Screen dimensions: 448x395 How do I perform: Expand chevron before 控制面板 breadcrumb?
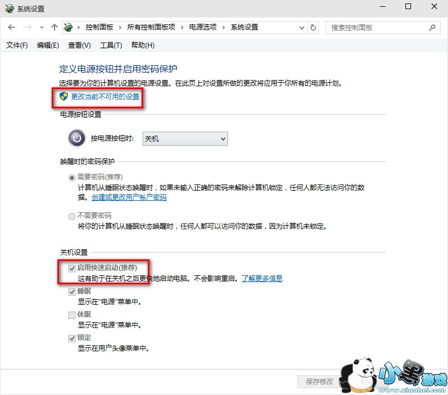point(78,28)
